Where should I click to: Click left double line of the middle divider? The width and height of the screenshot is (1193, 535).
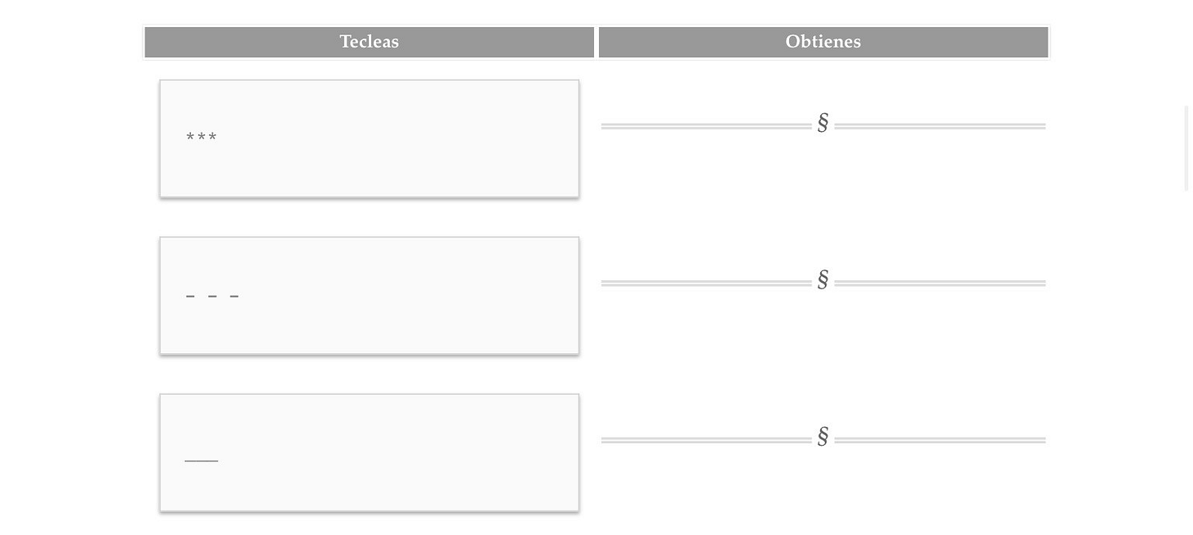pyautogui.click(x=706, y=283)
